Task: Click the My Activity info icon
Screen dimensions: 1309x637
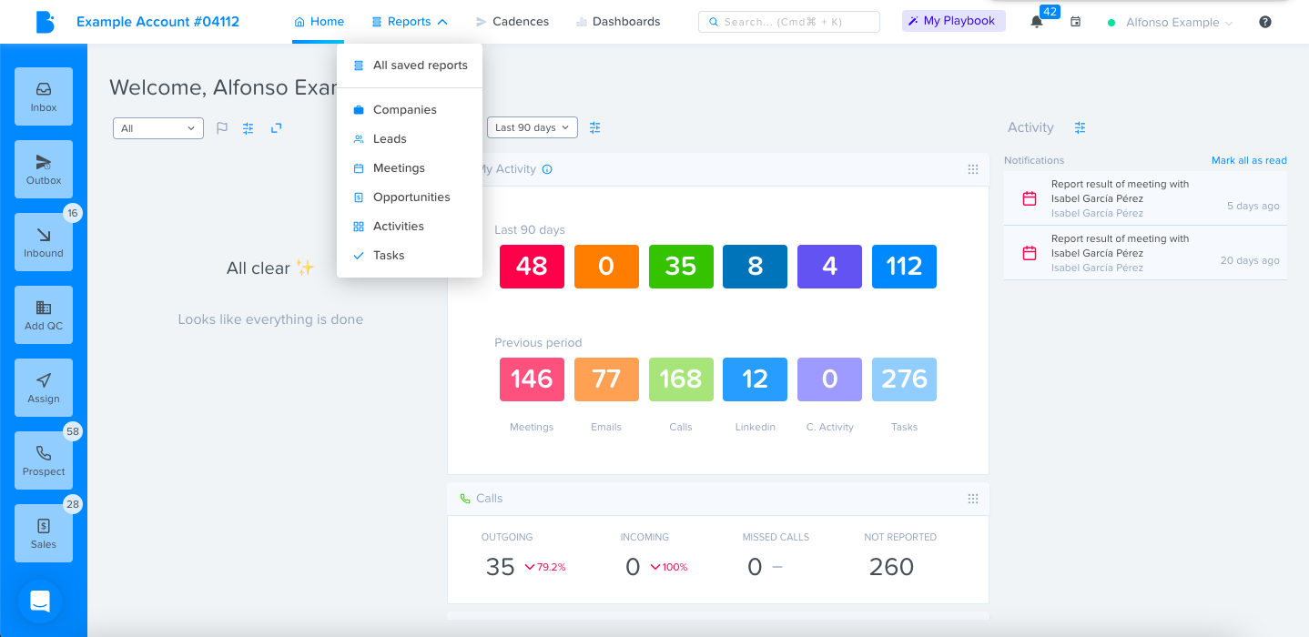Action: [x=547, y=169]
